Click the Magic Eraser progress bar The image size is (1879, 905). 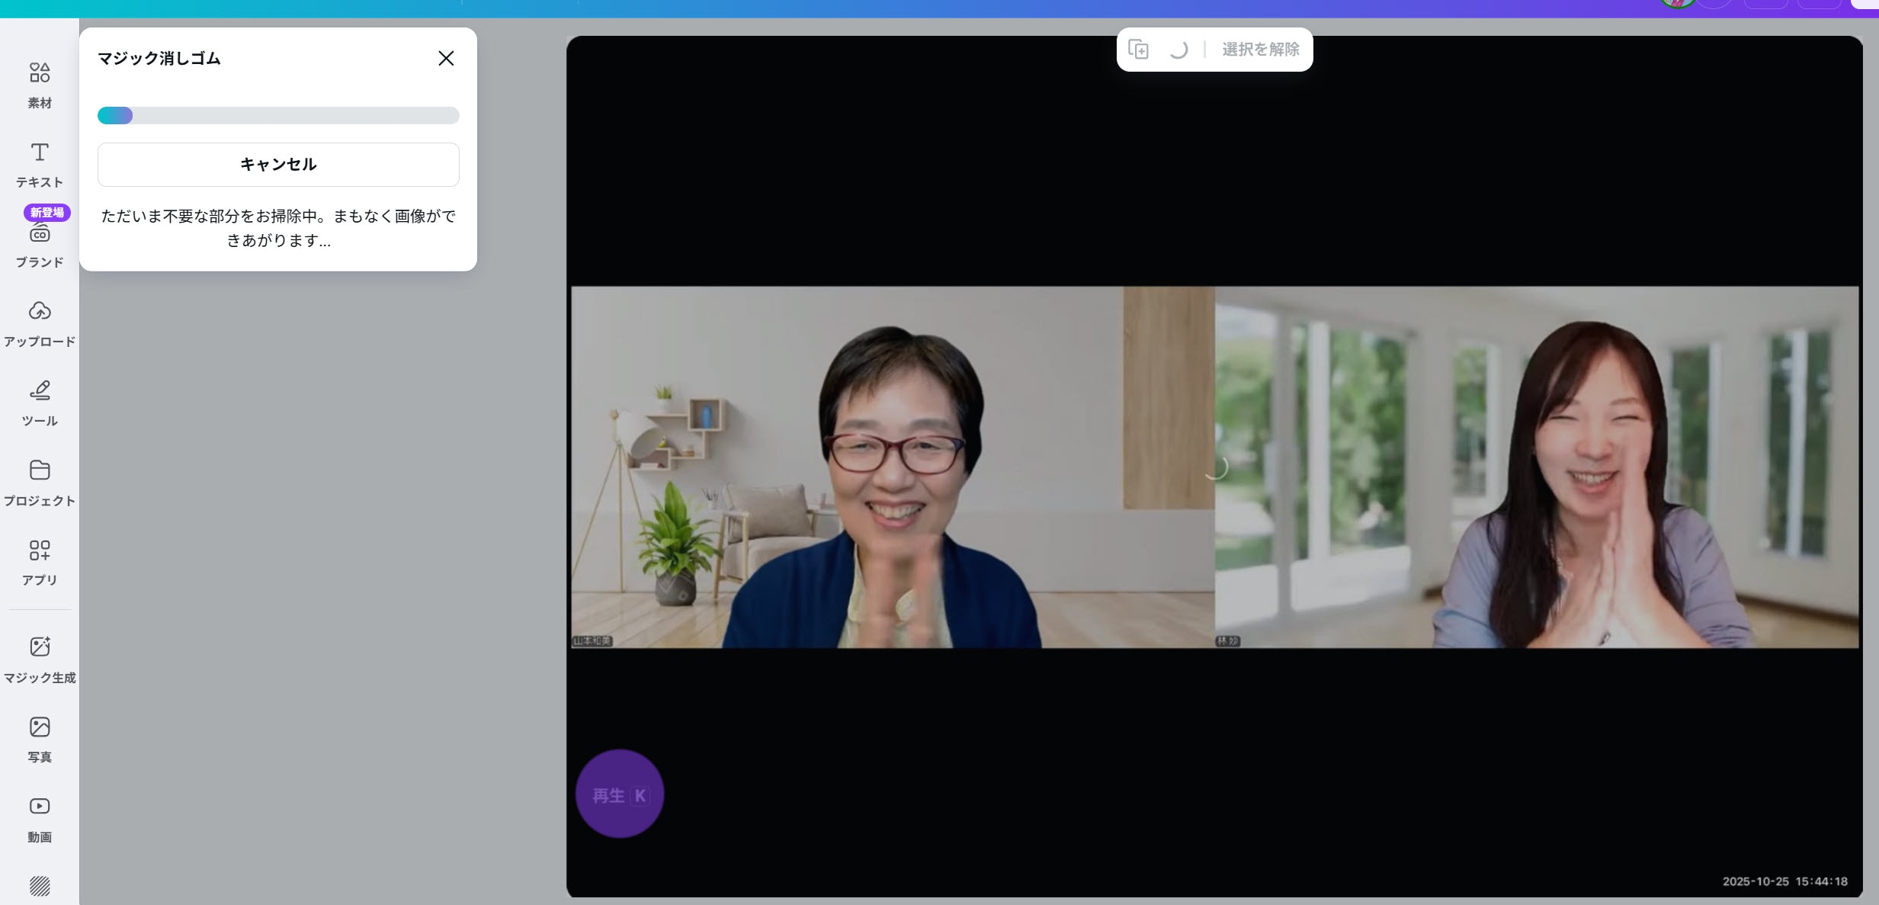point(278,116)
